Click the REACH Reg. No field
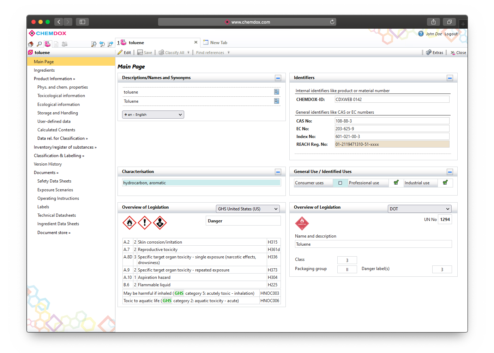Screen dimensions: 494x353 392,144
